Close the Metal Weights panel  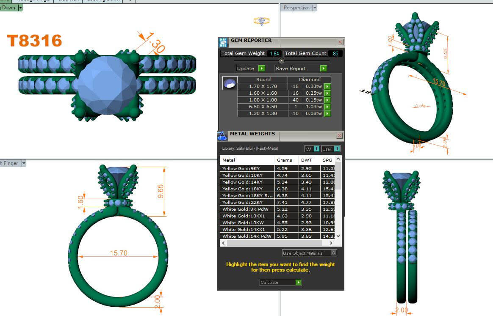pos(339,135)
